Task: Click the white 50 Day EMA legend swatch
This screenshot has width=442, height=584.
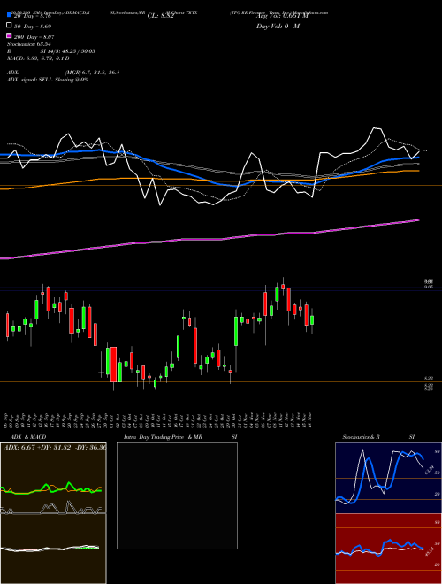Action: (9, 25)
